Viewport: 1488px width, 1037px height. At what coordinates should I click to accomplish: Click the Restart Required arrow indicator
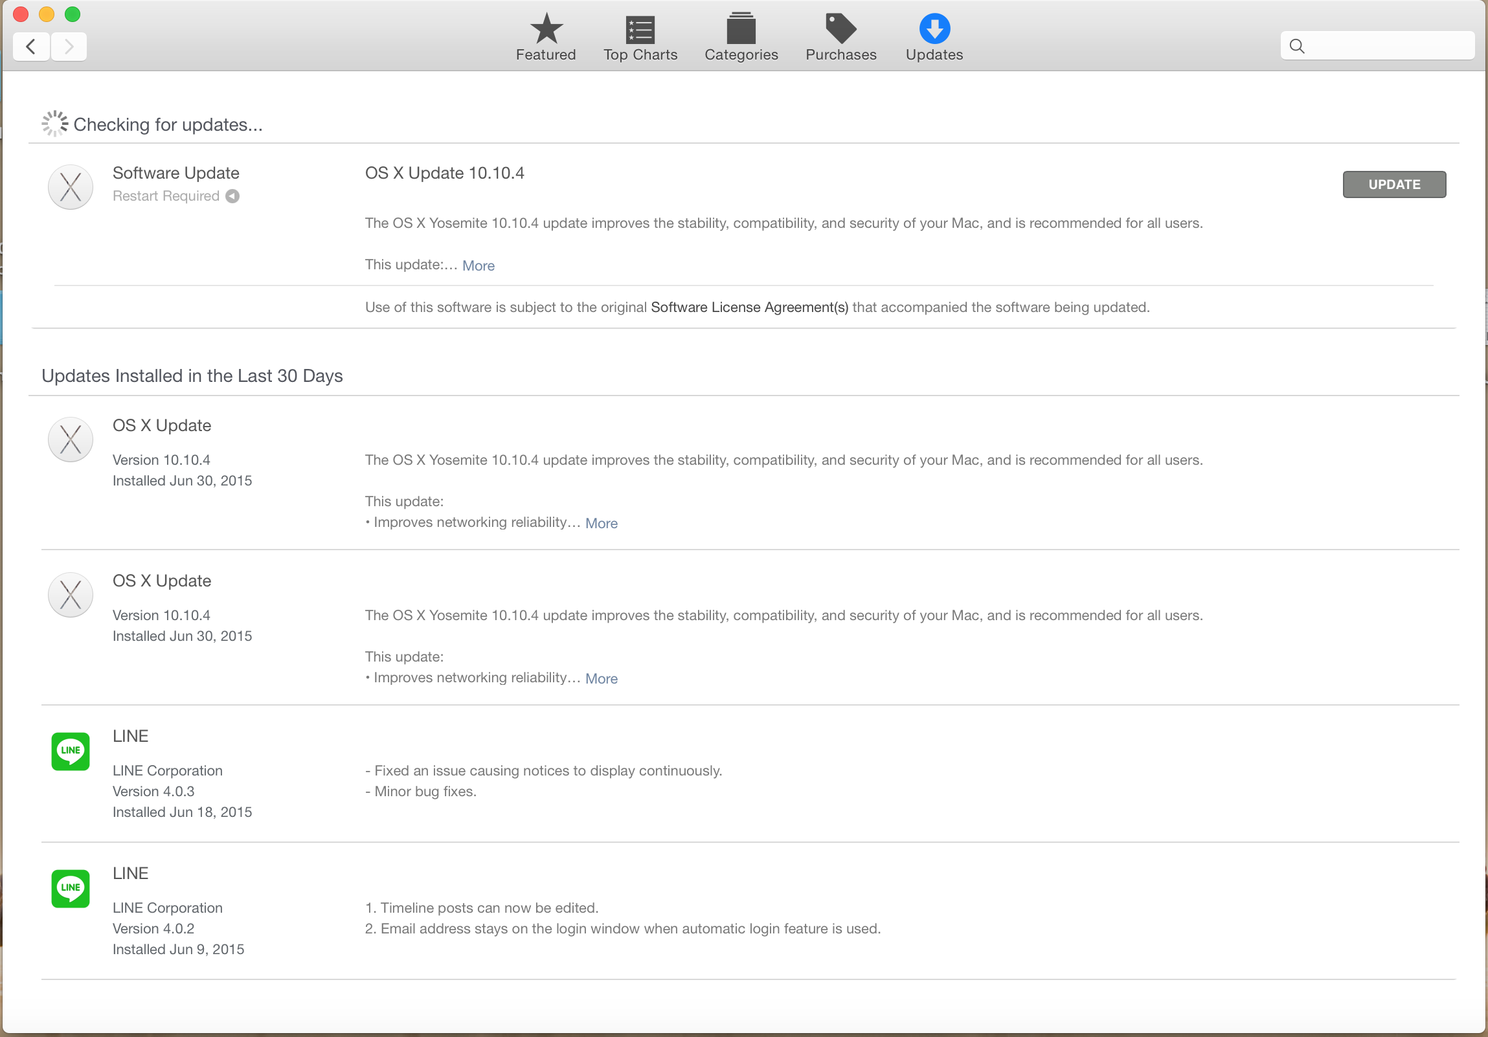pos(232,196)
